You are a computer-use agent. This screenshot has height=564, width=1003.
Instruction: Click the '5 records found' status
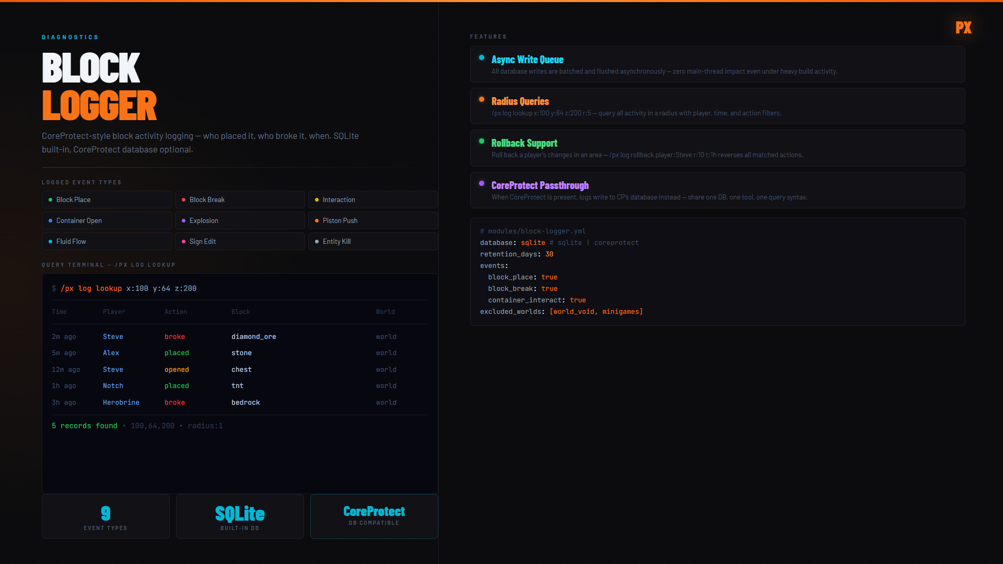[85, 426]
